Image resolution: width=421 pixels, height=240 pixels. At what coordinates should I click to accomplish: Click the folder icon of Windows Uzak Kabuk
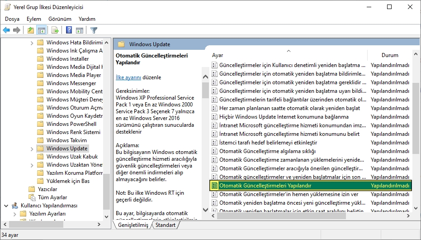tap(40, 156)
